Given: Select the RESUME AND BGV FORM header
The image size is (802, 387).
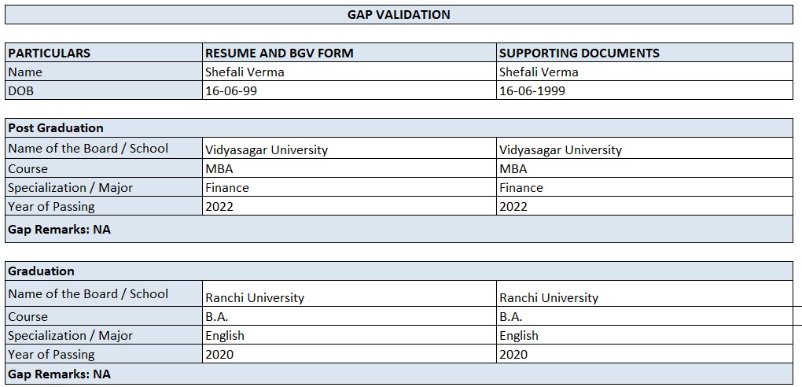Looking at the screenshot, I should pyautogui.click(x=279, y=53).
